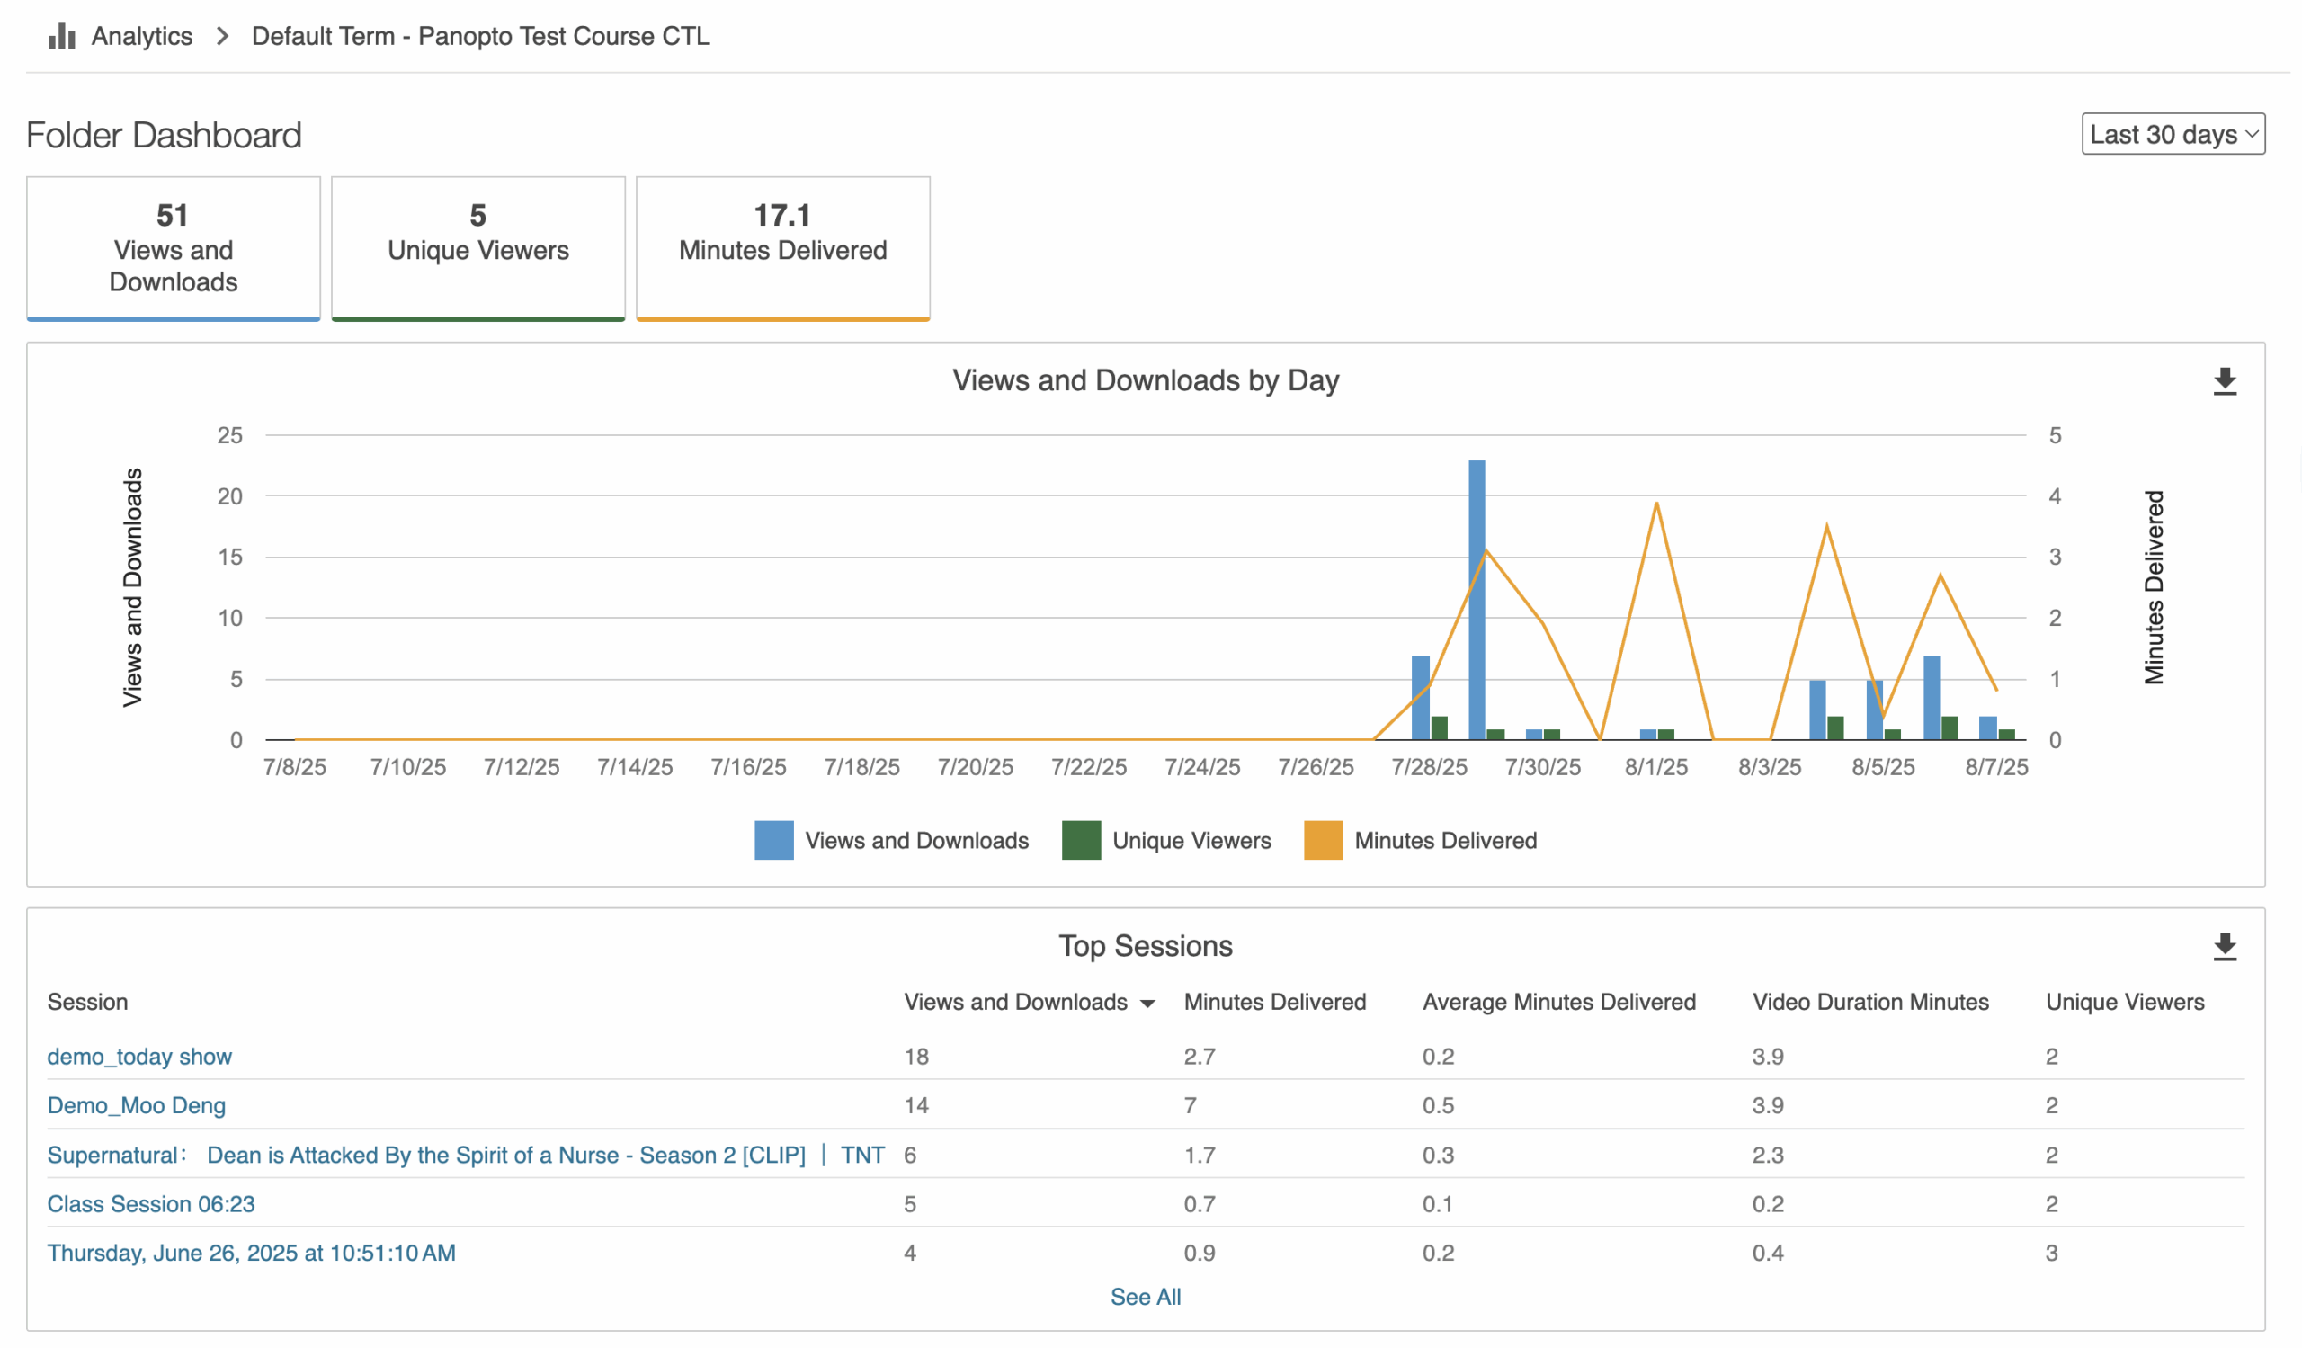Click the Views and Downloads sort arrow
2302x1348 pixels.
tap(1147, 1004)
